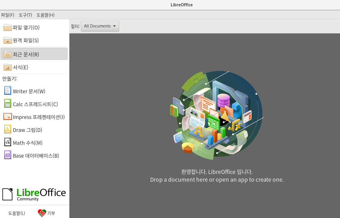The width and height of the screenshot is (340, 218).
Task: Click the Remote Files cloud folder icon
Action: tap(8, 40)
